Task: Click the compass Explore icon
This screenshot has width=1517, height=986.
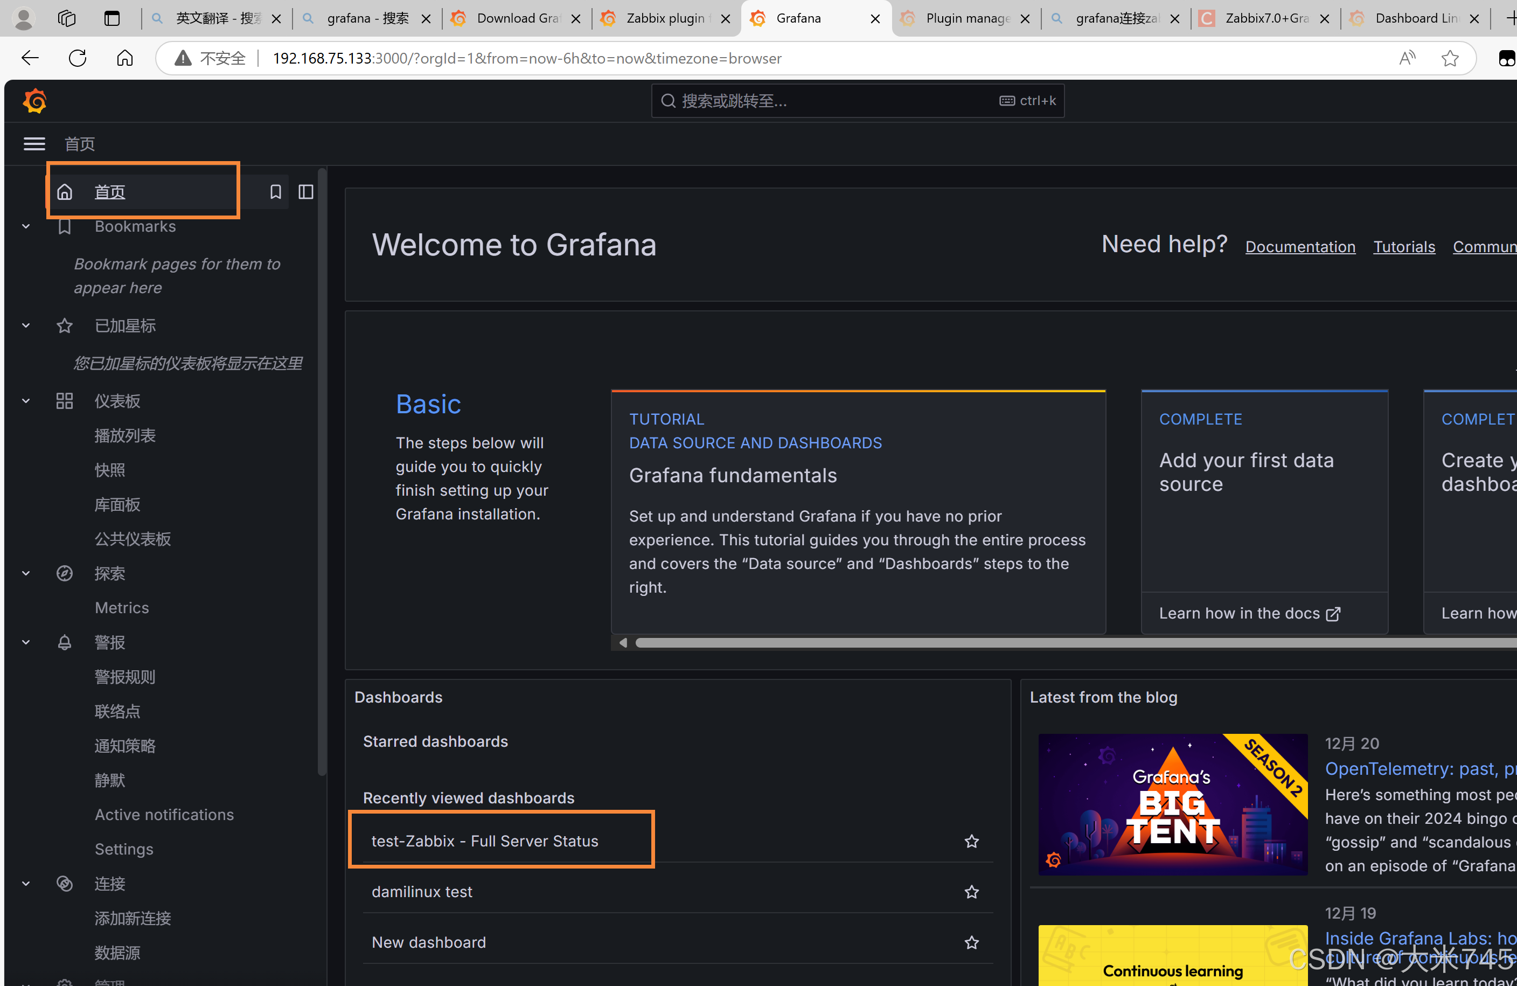Action: click(65, 573)
